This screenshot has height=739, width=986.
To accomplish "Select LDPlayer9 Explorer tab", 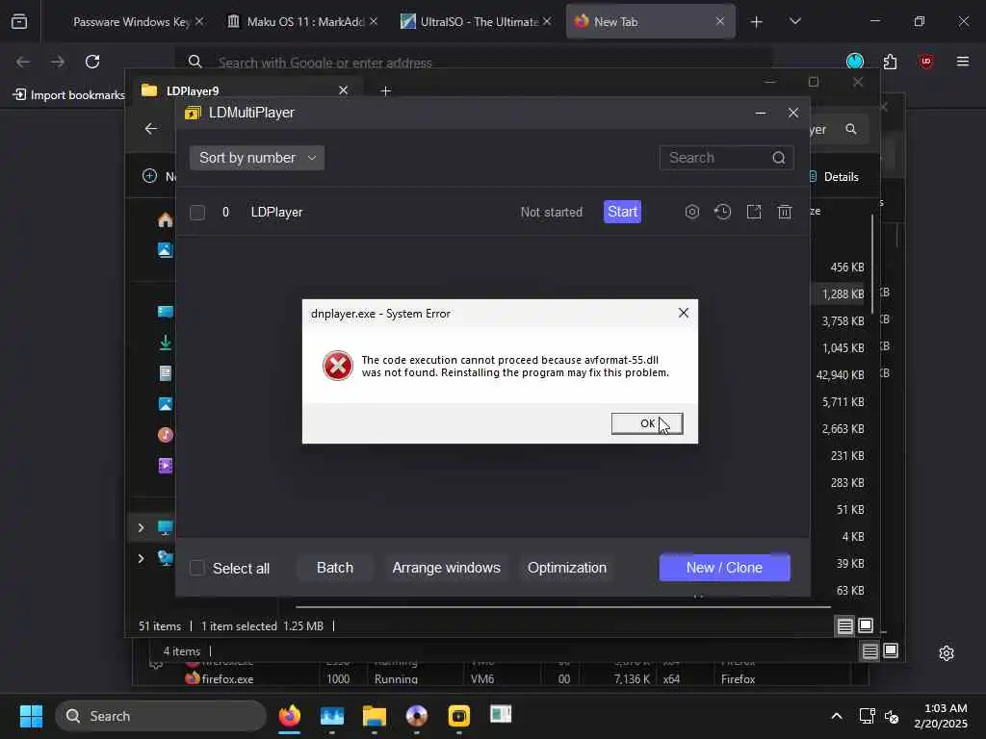I will [246, 91].
